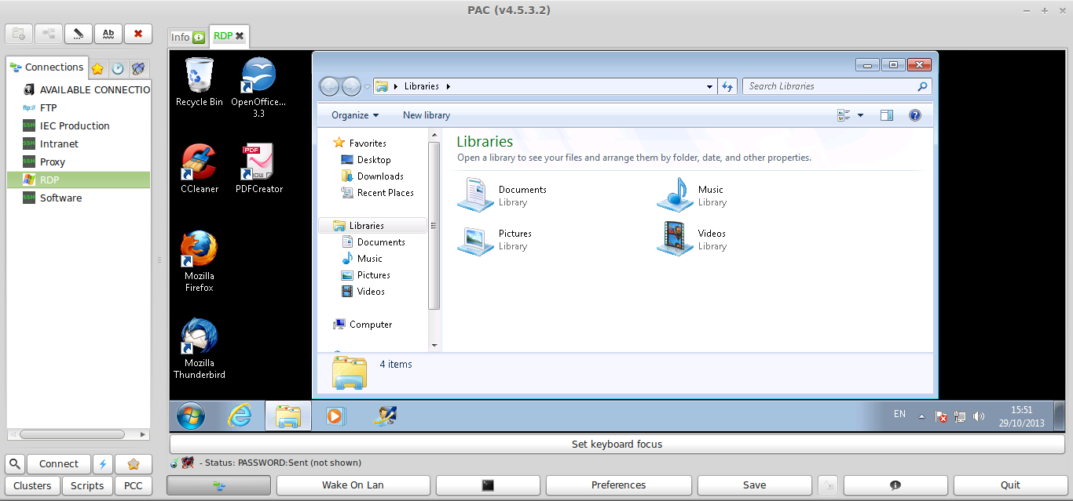Open Preferences
The height and width of the screenshot is (501, 1073).
coord(618,485)
